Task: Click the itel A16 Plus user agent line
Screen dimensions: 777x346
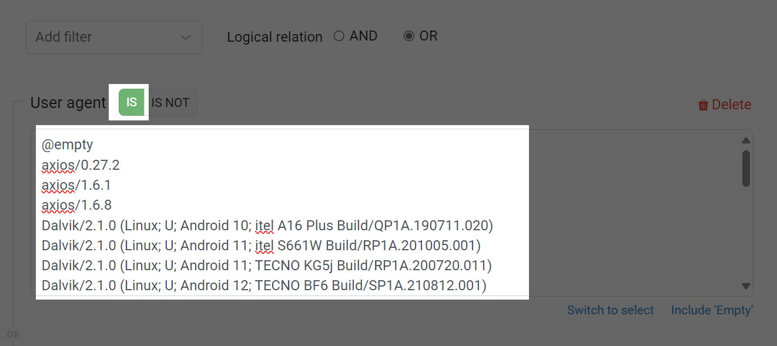Action: [x=267, y=225]
